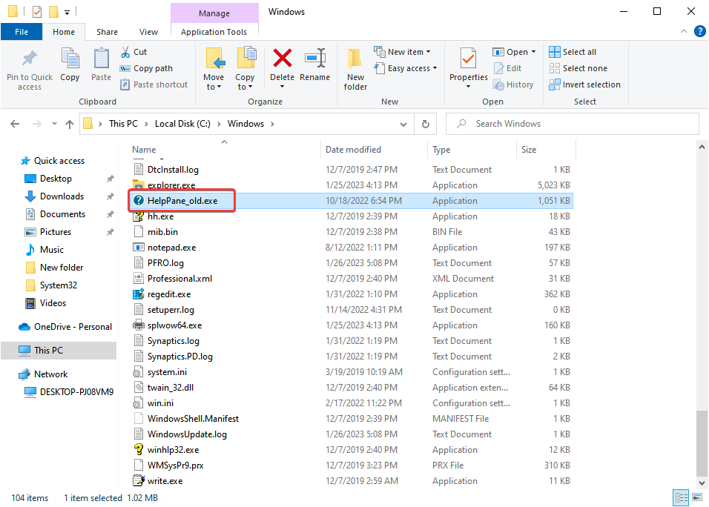Image resolution: width=709 pixels, height=507 pixels.
Task: Click History in the Open group
Action: pyautogui.click(x=513, y=84)
